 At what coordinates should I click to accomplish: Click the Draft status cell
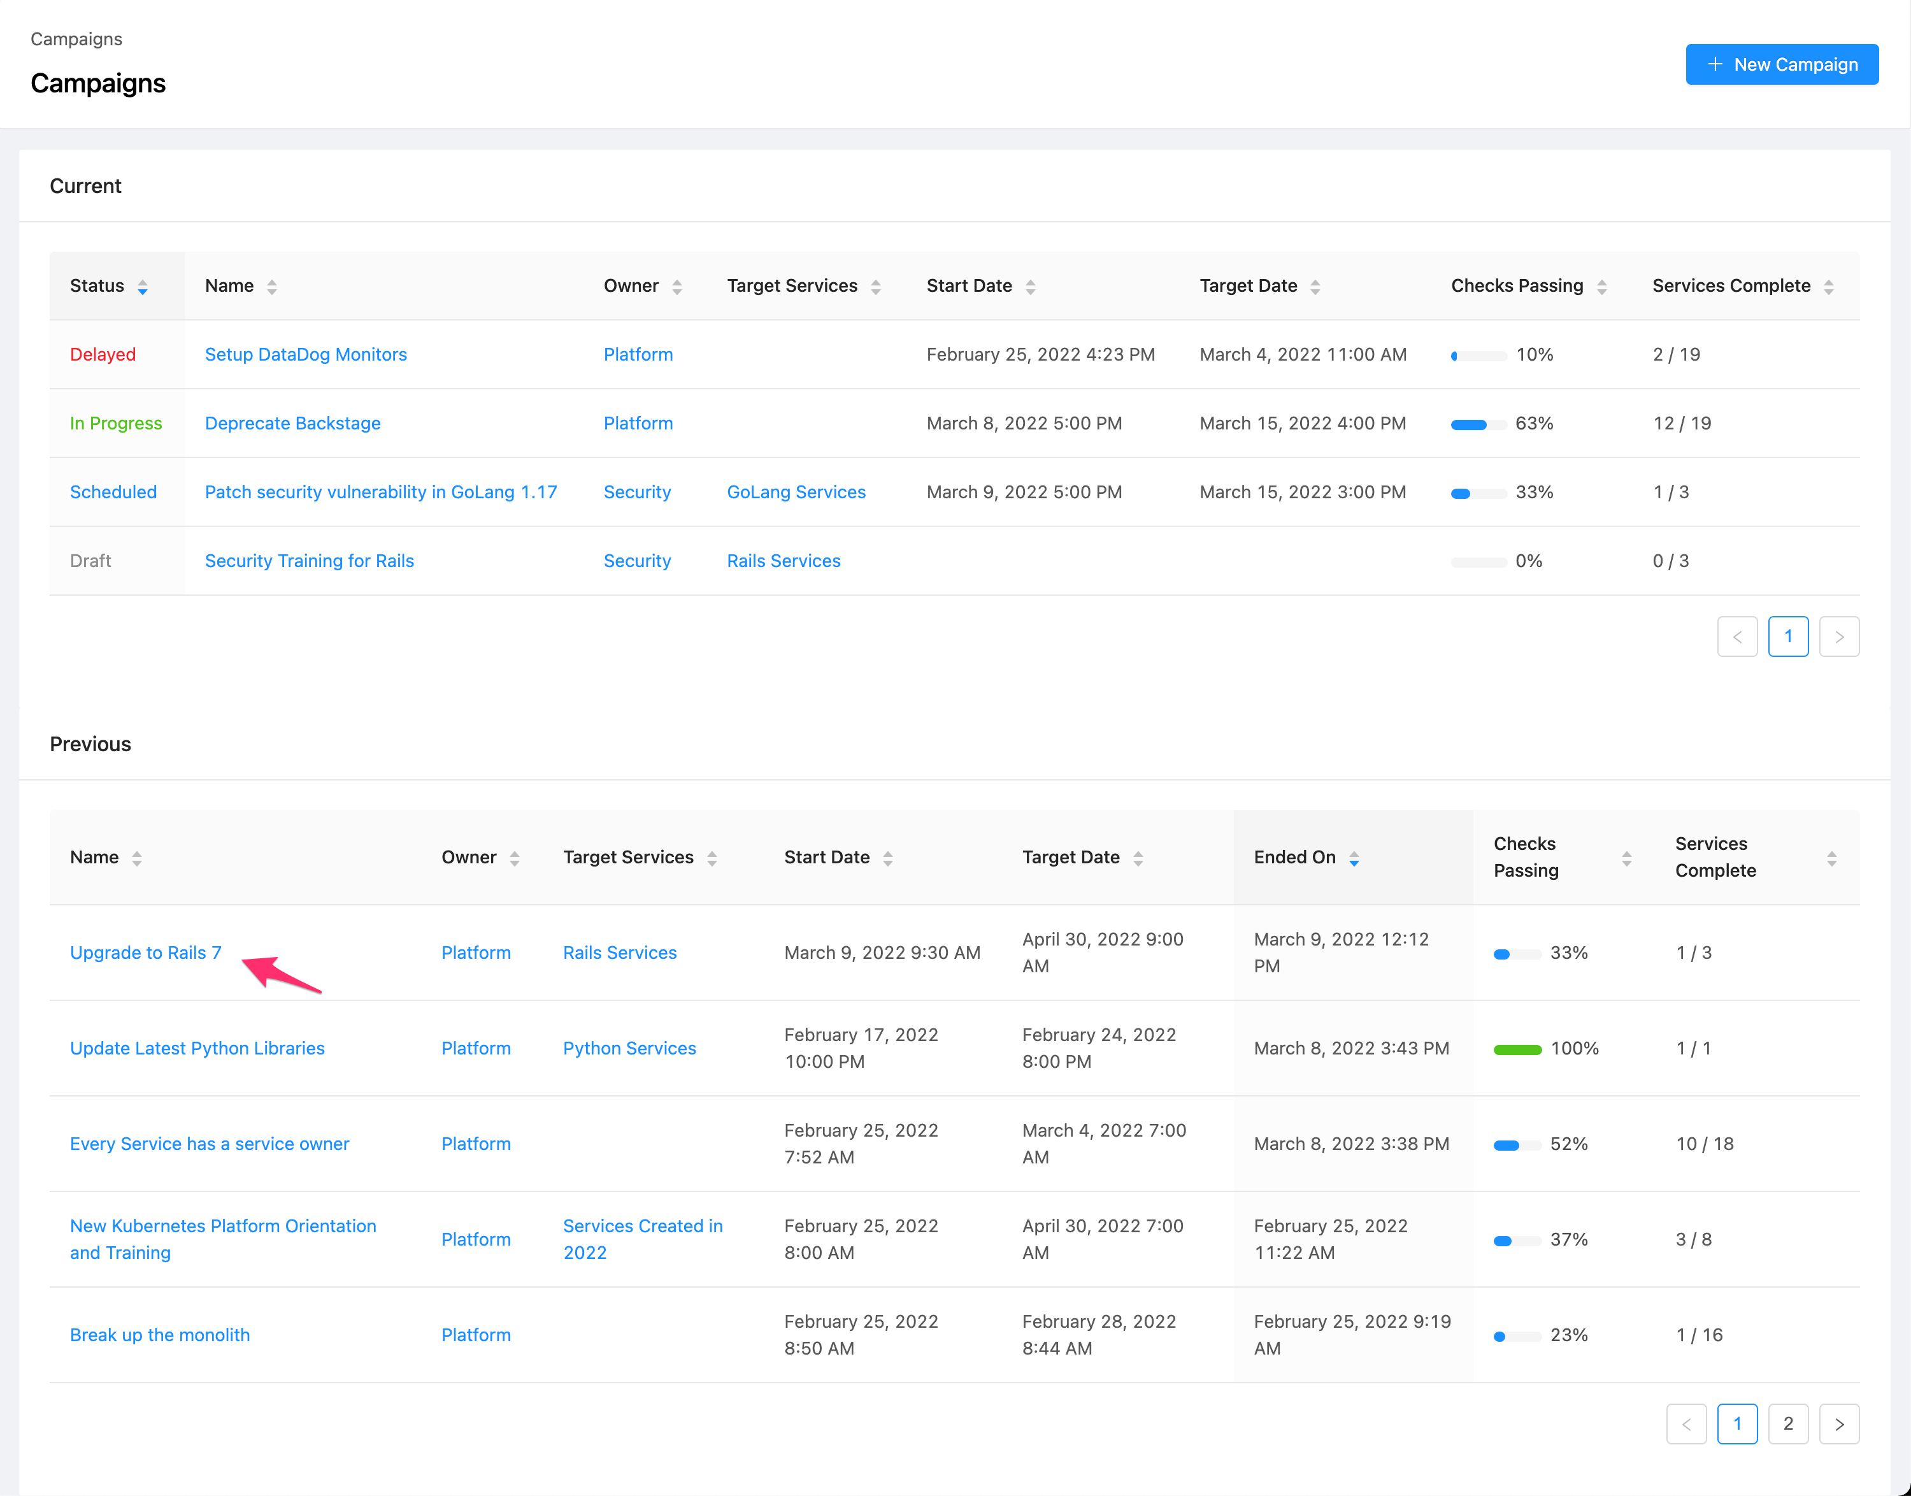[90, 561]
